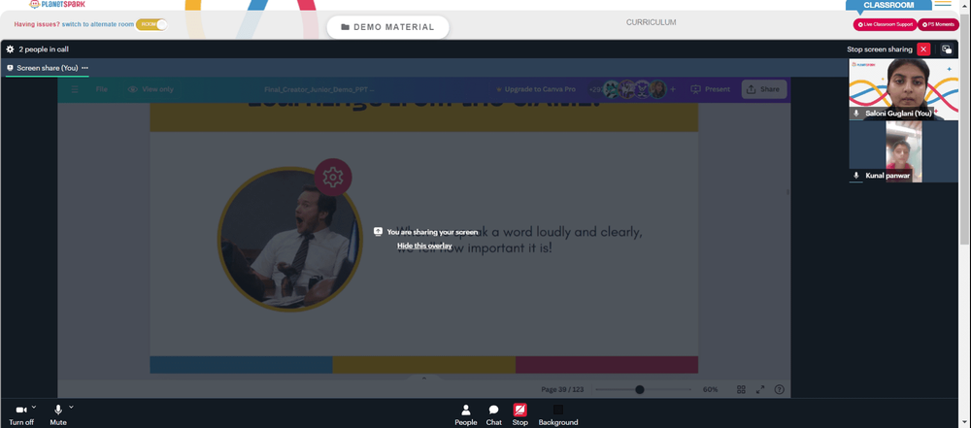Toggle the alternate ROOM switch
Image resolution: width=971 pixels, height=428 pixels.
[151, 24]
